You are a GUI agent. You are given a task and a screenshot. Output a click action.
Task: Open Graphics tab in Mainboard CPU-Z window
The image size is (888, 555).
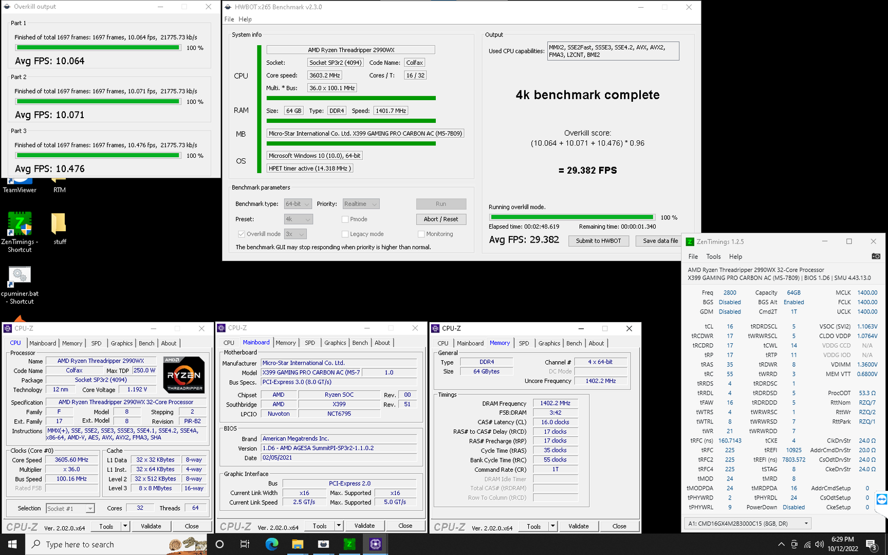pyautogui.click(x=335, y=343)
